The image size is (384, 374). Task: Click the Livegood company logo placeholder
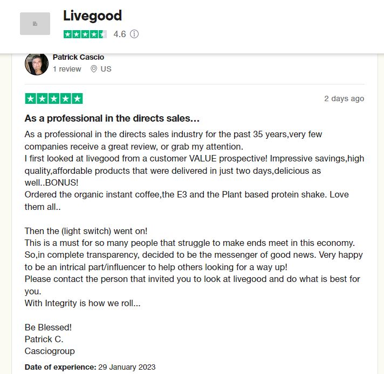click(35, 24)
